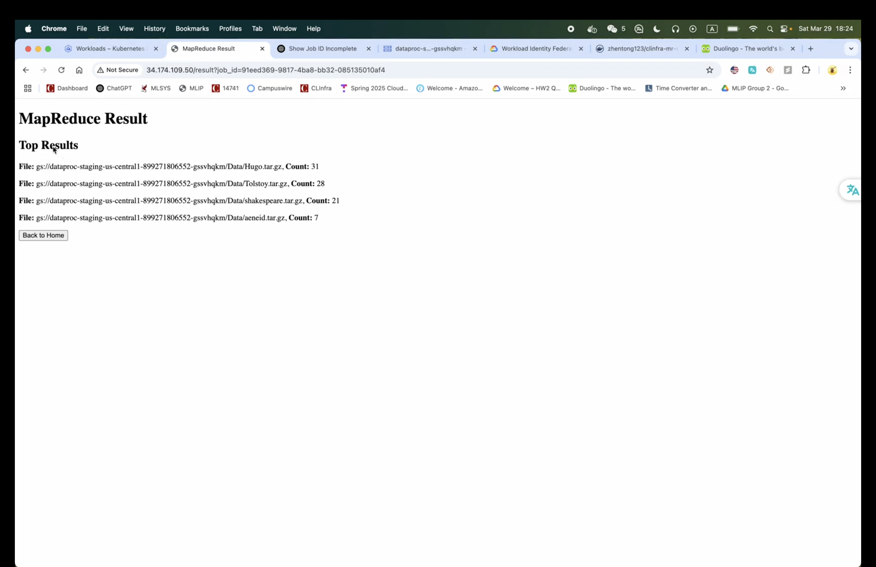
Task: Open ChatGPT bookmark
Action: coord(114,88)
